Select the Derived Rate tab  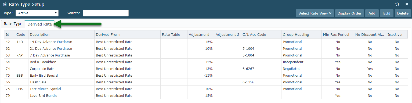(x=40, y=24)
